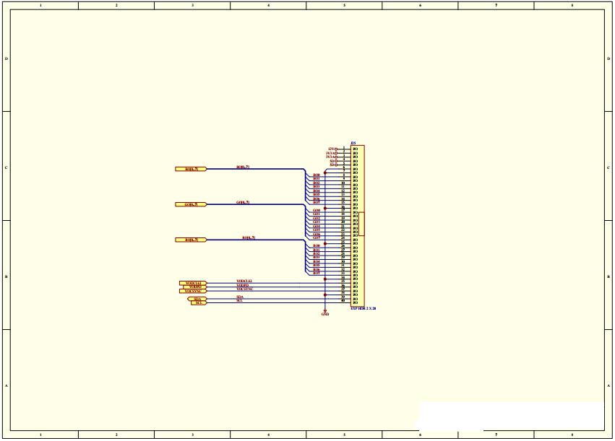The image size is (615, 441).
Task: Click the J15 connector designator label
Action: point(353,142)
